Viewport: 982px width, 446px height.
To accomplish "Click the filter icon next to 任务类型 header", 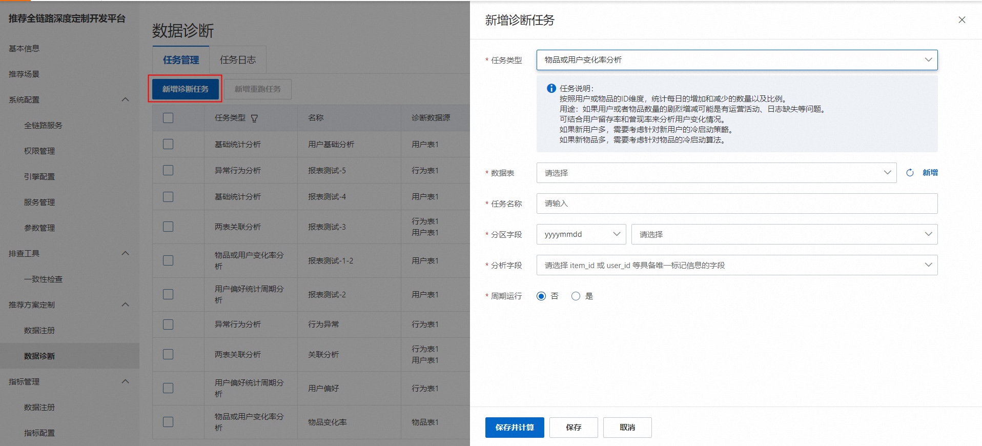I will (x=254, y=118).
